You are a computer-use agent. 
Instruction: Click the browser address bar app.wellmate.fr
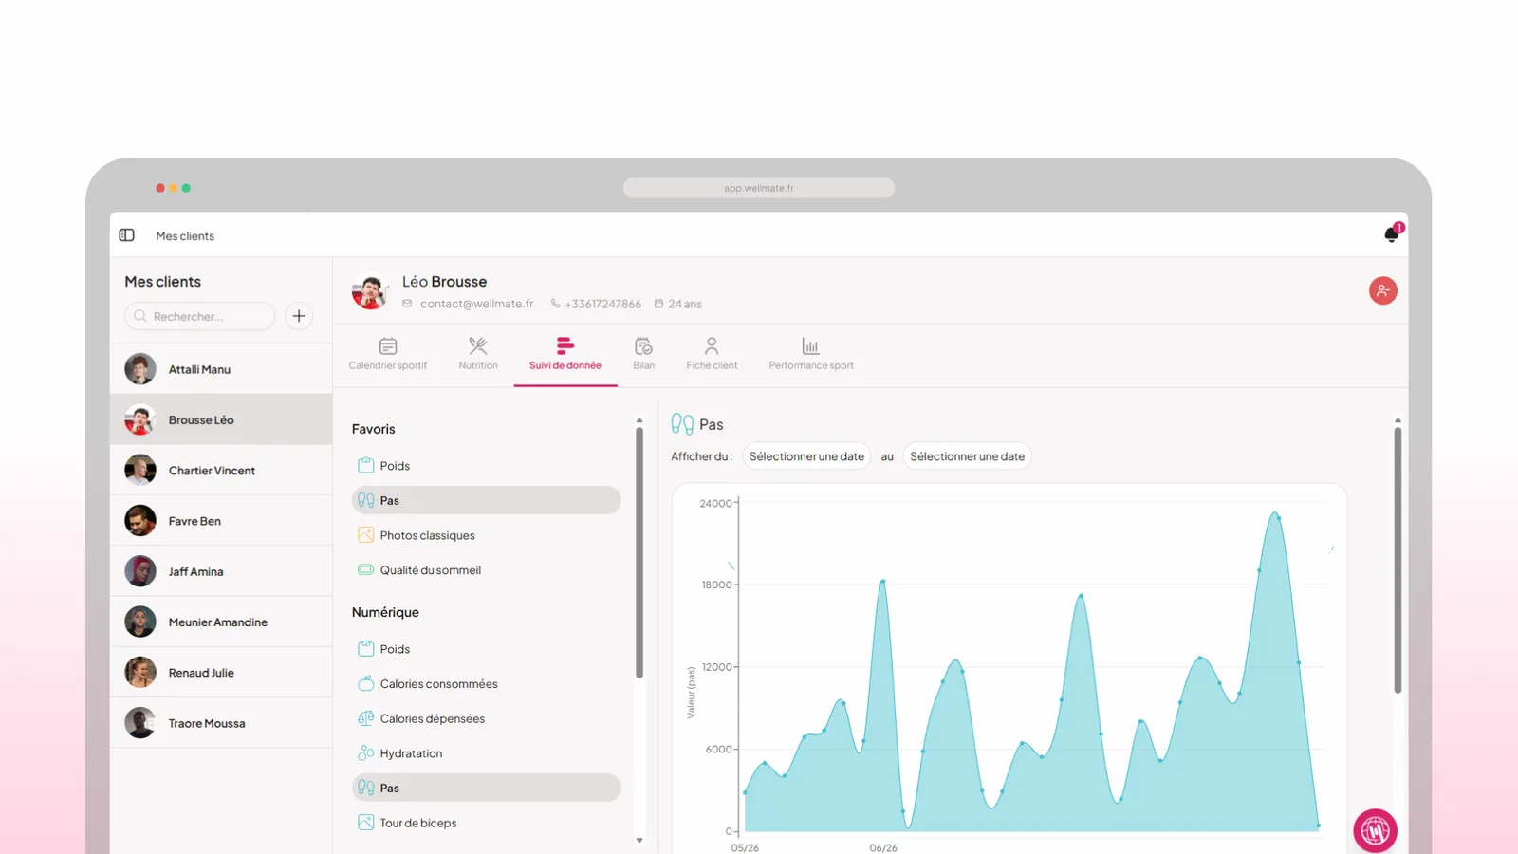click(x=758, y=188)
